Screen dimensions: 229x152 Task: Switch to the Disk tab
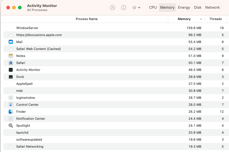coord(198,8)
